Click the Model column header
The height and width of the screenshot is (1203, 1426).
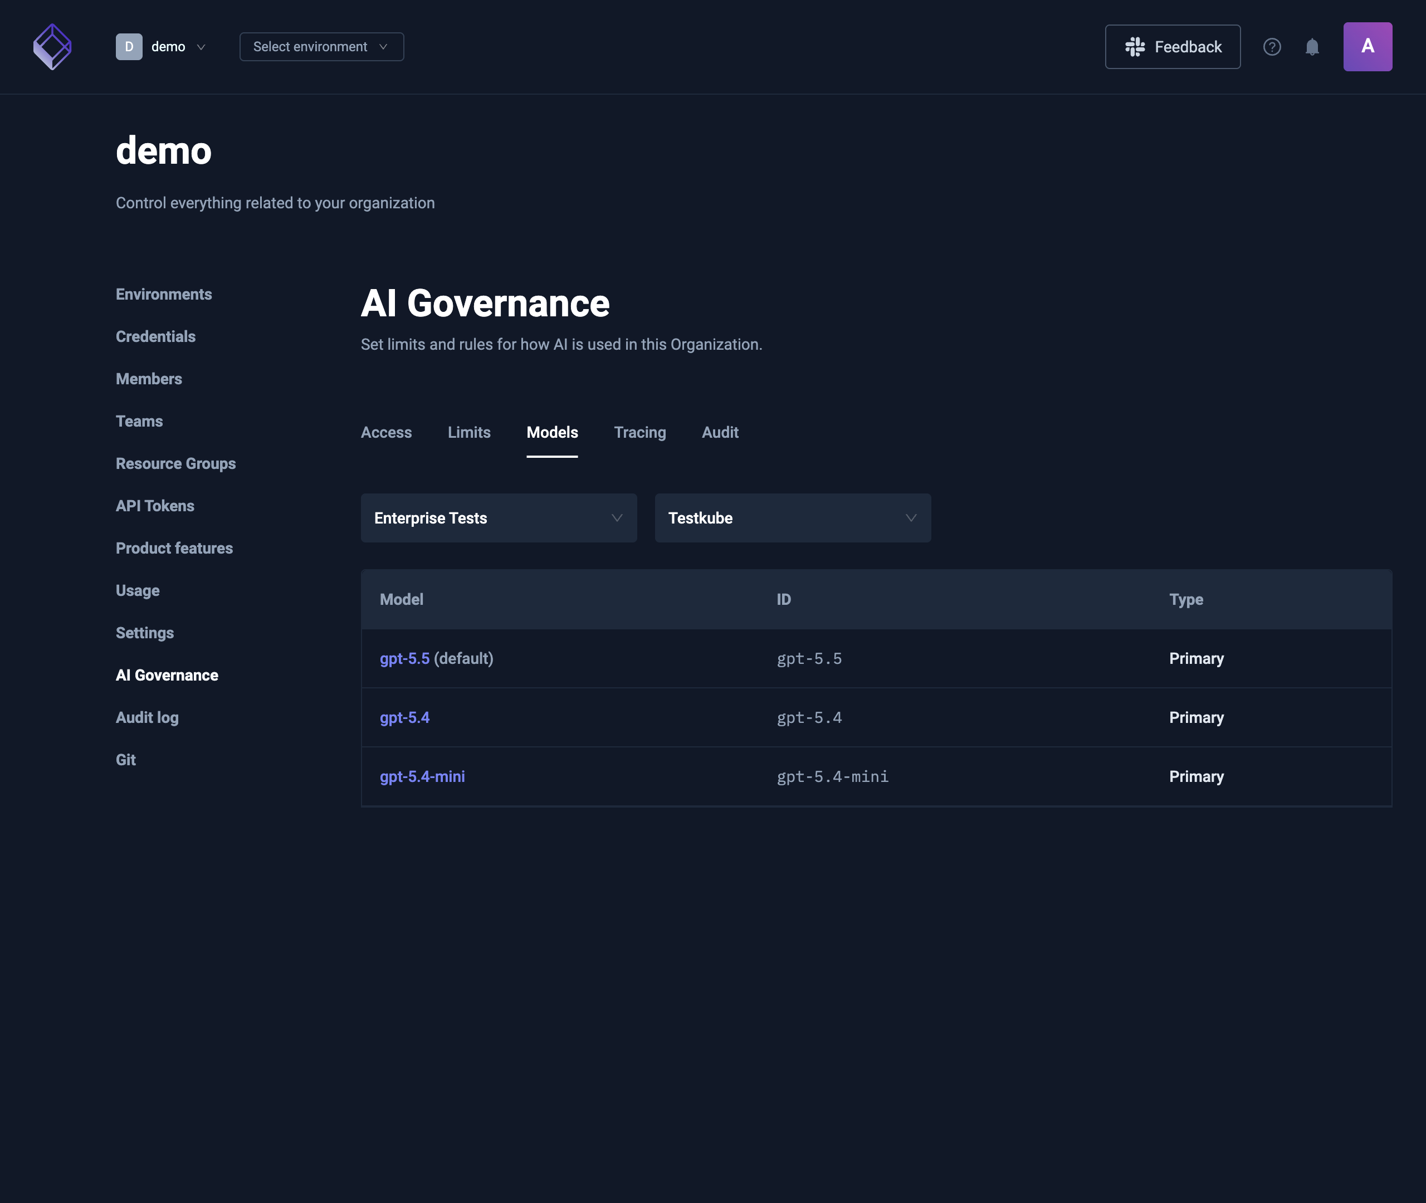pos(402,599)
